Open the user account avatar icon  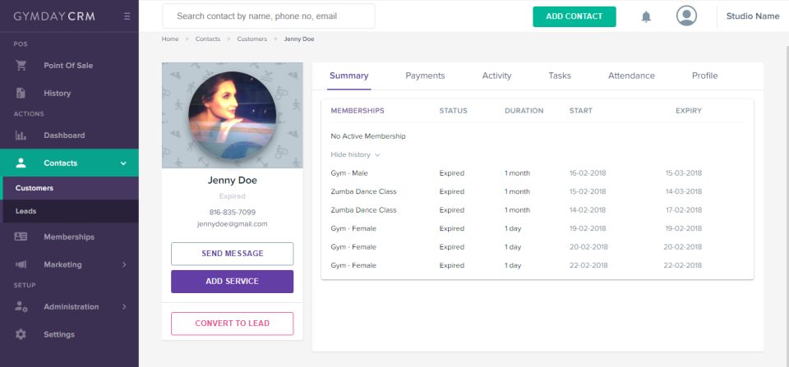(x=686, y=16)
